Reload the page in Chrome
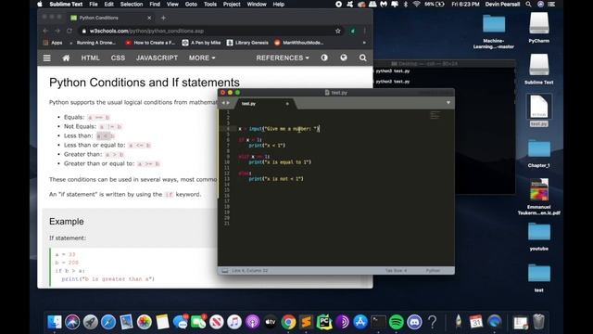 tap(69, 31)
